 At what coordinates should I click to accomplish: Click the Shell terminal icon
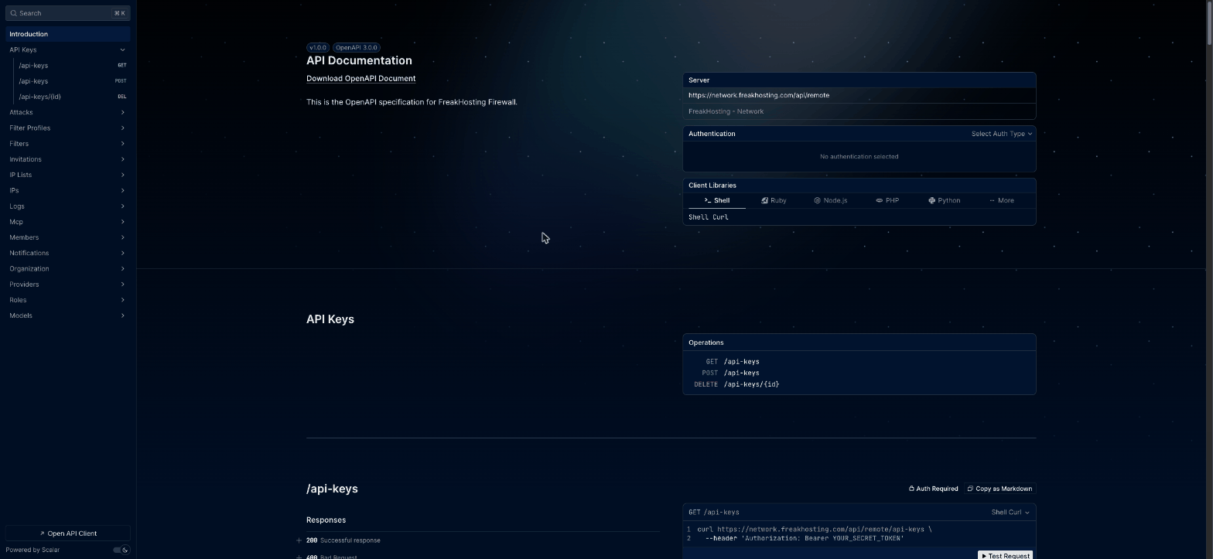pyautogui.click(x=707, y=200)
